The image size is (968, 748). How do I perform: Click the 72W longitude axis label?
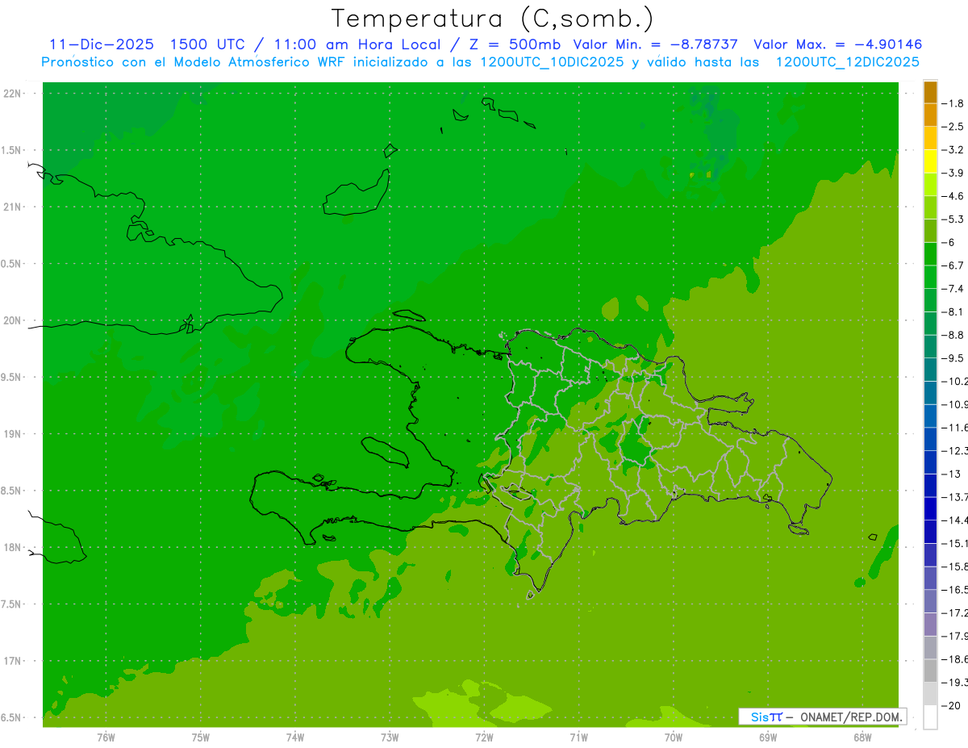coord(484,738)
